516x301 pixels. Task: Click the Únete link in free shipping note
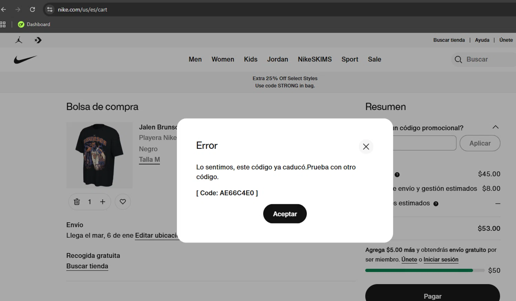click(x=409, y=260)
